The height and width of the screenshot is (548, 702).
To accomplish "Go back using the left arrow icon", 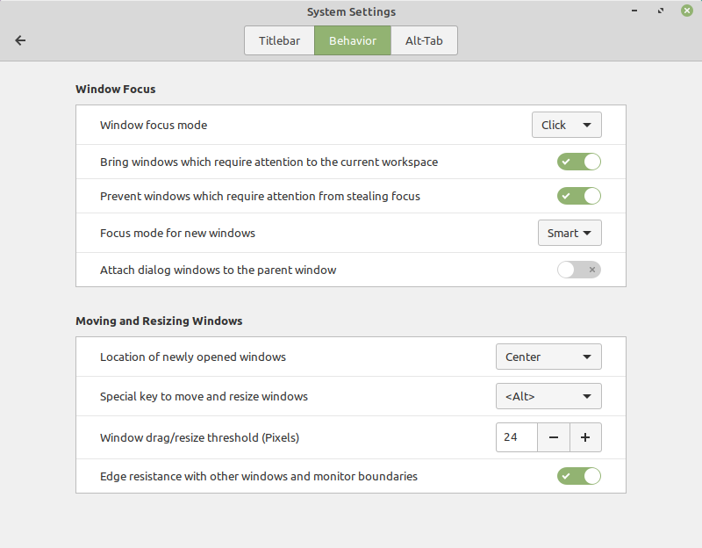I will tap(20, 40).
